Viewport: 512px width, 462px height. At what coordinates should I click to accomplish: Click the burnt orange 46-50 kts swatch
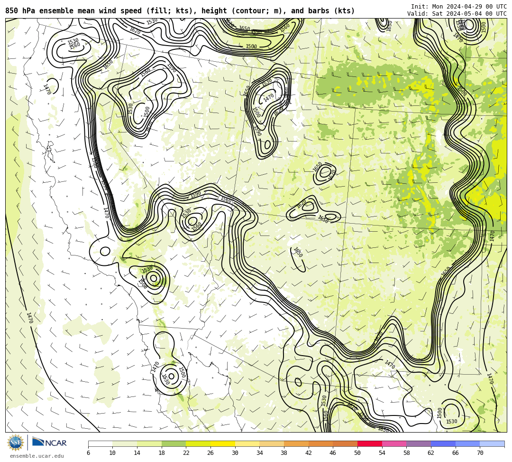(345, 443)
